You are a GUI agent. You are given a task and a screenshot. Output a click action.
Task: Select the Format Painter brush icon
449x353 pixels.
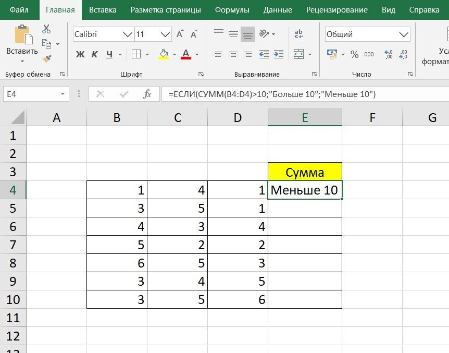coord(47,58)
